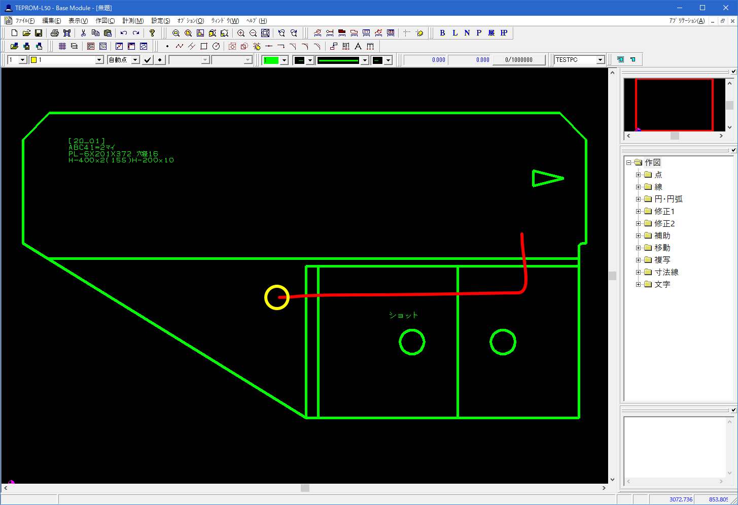The height and width of the screenshot is (505, 738).
Task: Click the Save floppy disk icon
Action: [x=39, y=33]
